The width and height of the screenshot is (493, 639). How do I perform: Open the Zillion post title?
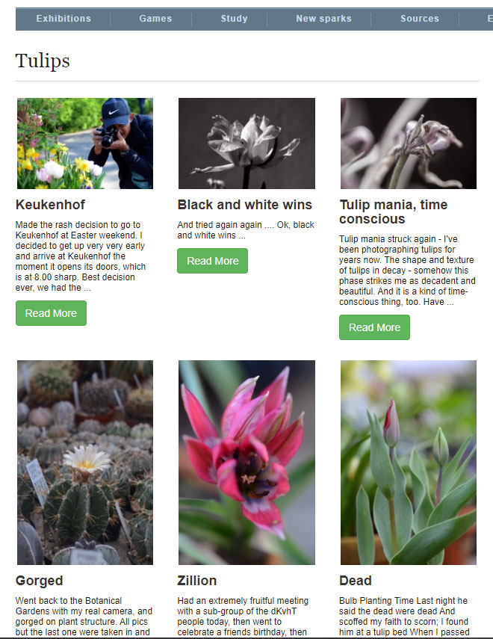196,581
